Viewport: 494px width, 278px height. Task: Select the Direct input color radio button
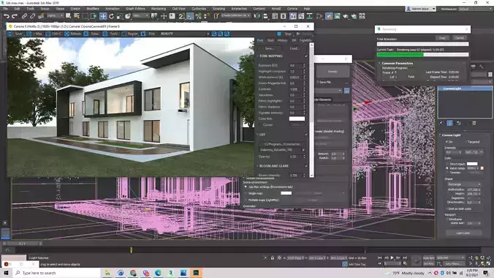[x=447, y=164]
